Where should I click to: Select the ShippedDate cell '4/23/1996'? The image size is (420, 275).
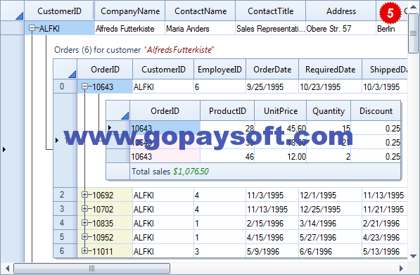385,237
